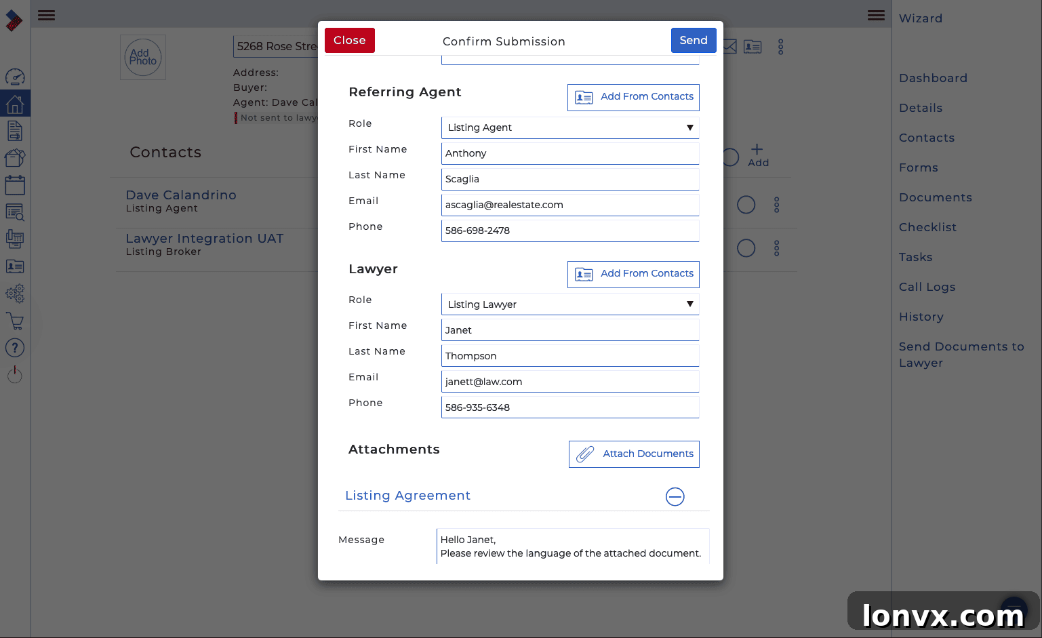Image resolution: width=1042 pixels, height=638 pixels.
Task: Open Documents in right menu
Action: [936, 197]
